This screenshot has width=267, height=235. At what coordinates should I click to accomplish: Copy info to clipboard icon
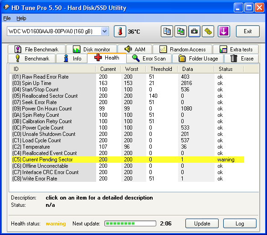[167, 31]
